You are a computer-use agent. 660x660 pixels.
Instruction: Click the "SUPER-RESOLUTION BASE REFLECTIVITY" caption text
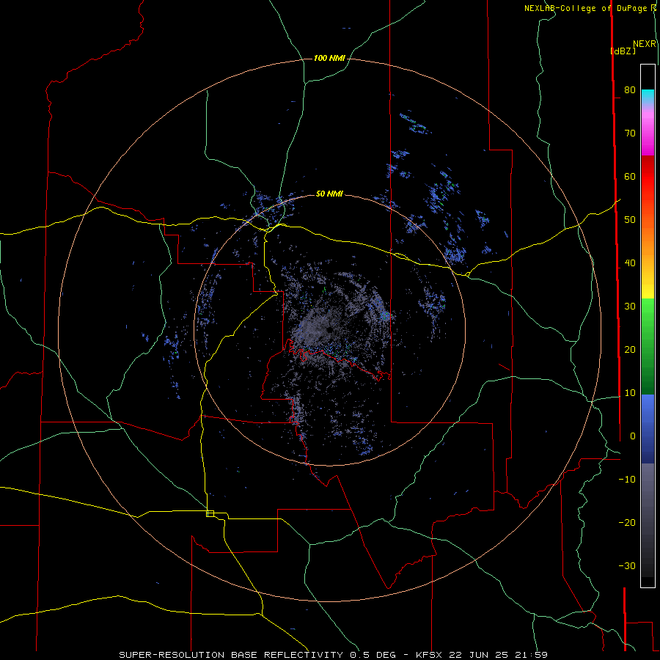click(x=231, y=655)
